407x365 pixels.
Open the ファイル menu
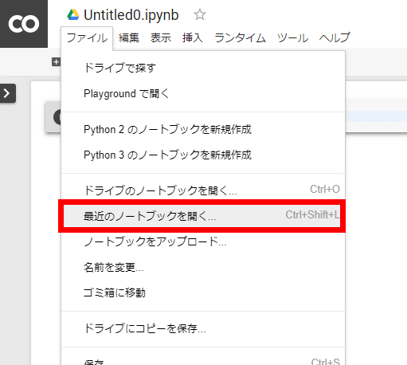[x=87, y=37]
